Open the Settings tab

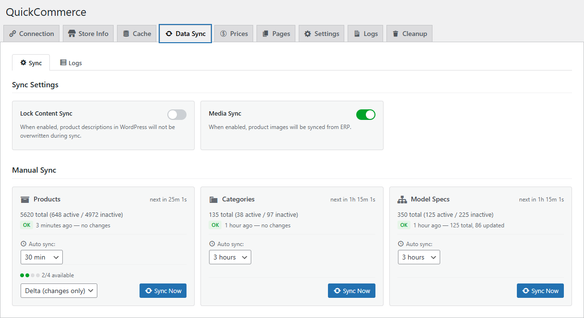(321, 34)
